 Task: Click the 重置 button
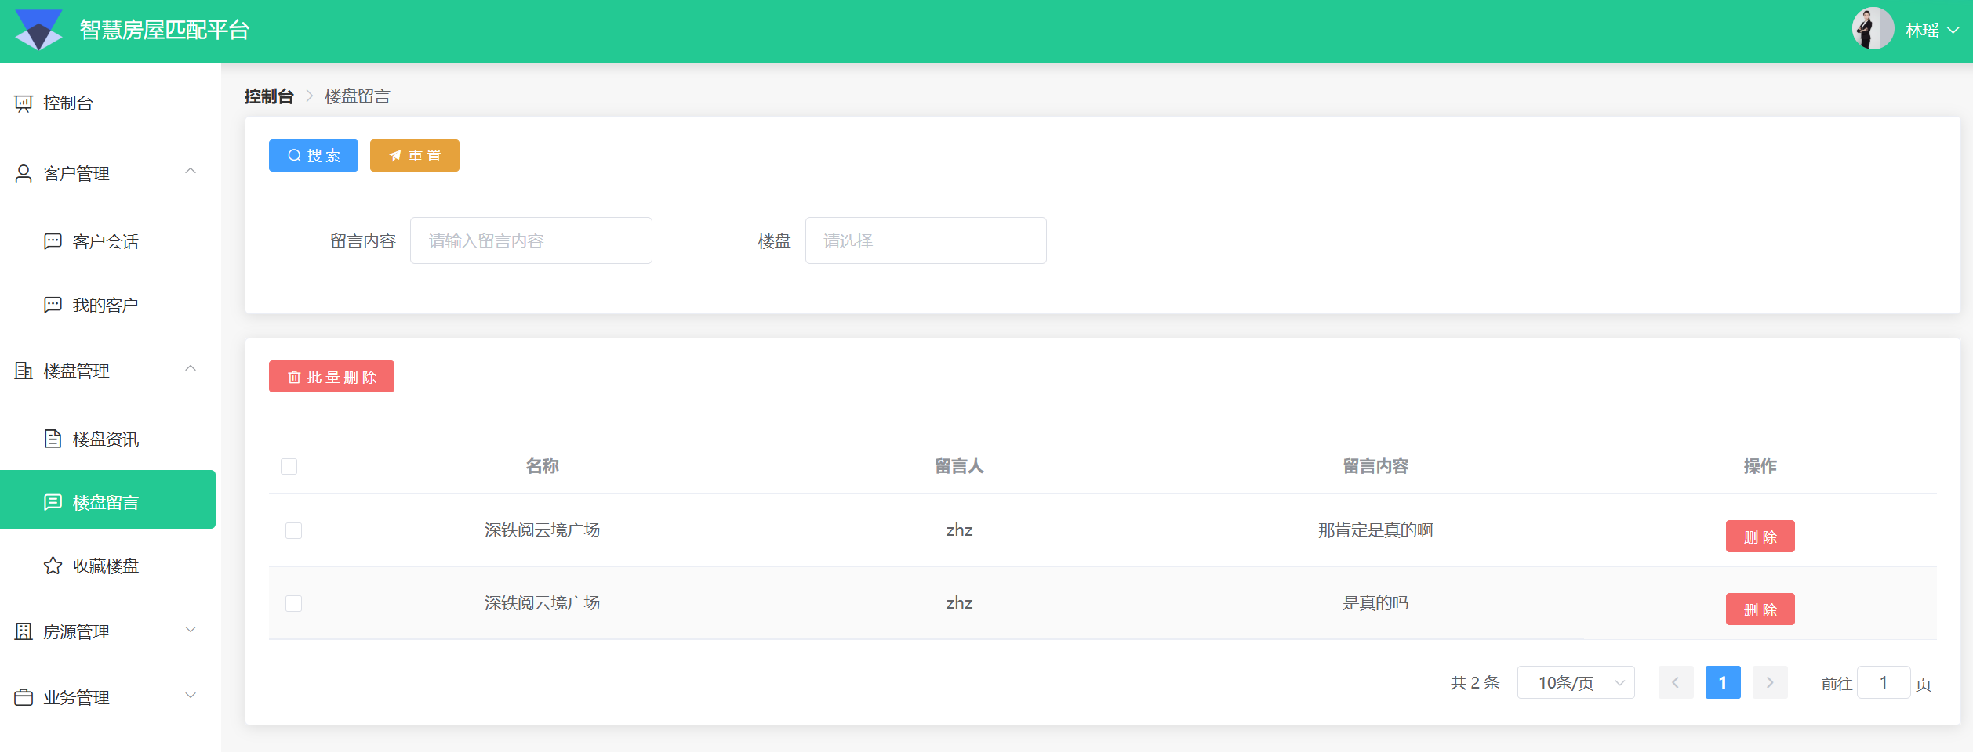415,155
